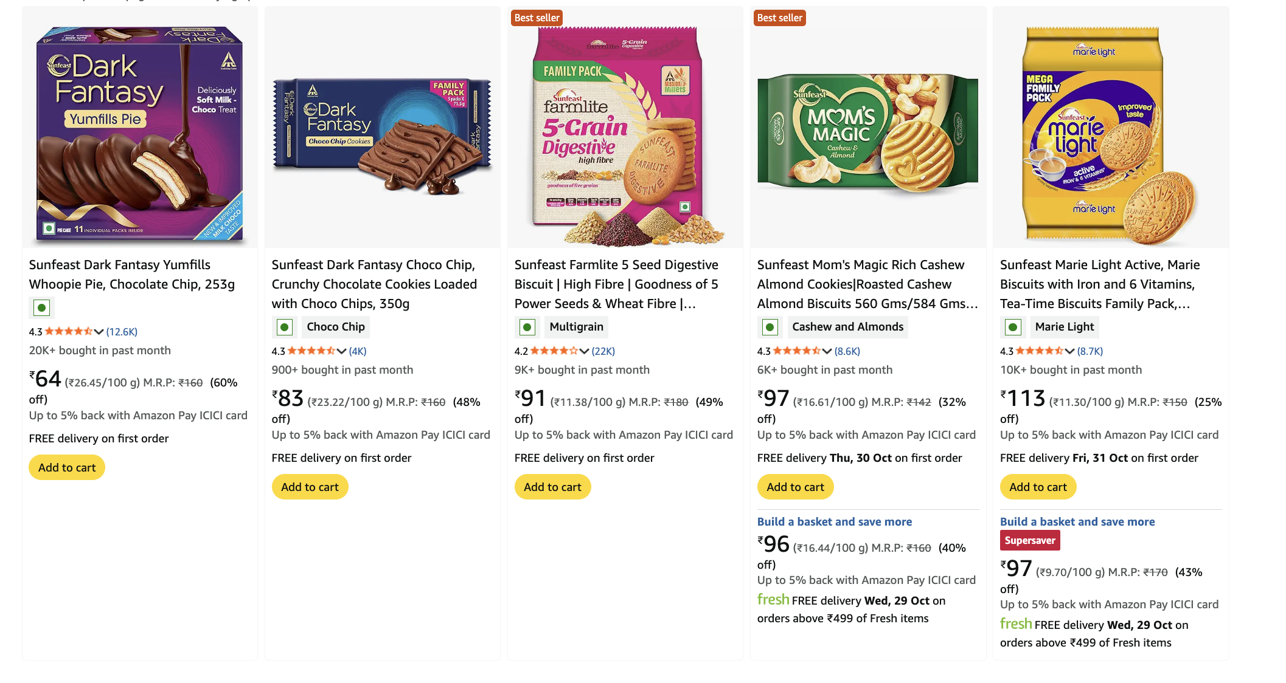Click veg icon next to Multigrain variant
The image size is (1286, 683).
click(x=527, y=328)
